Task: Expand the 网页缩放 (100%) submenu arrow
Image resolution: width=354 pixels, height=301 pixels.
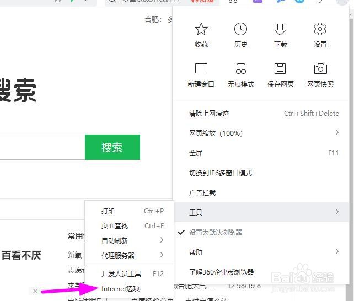Action: pyautogui.click(x=337, y=132)
